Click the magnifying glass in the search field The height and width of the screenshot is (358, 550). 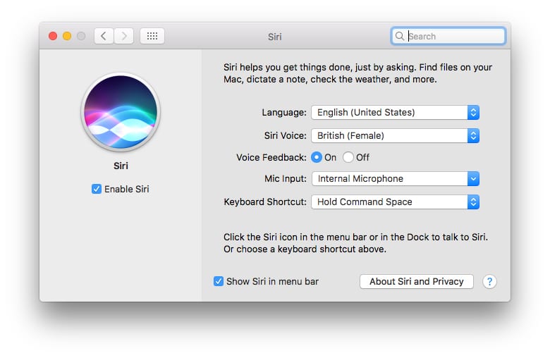click(x=400, y=36)
